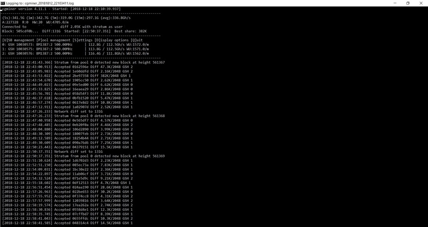Click log line 'Accepted 085ec73a'
Viewport: 428px width, 227px height.
67,165
